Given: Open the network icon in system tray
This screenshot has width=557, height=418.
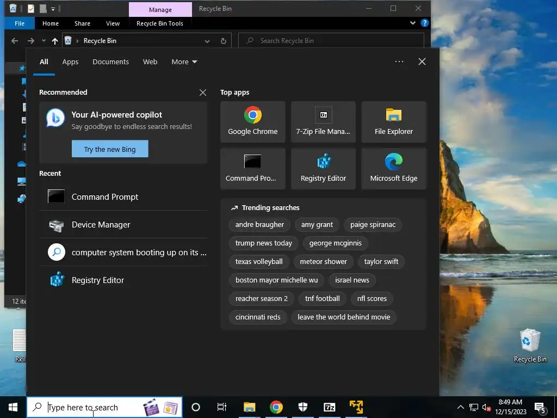Looking at the screenshot, I should (474, 407).
